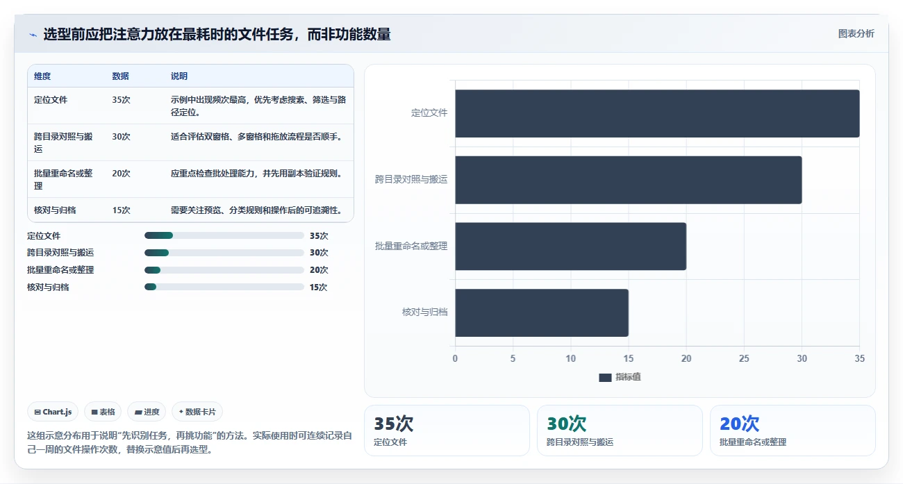
Task: Select the 30次 cell in the table
Action: click(x=121, y=137)
